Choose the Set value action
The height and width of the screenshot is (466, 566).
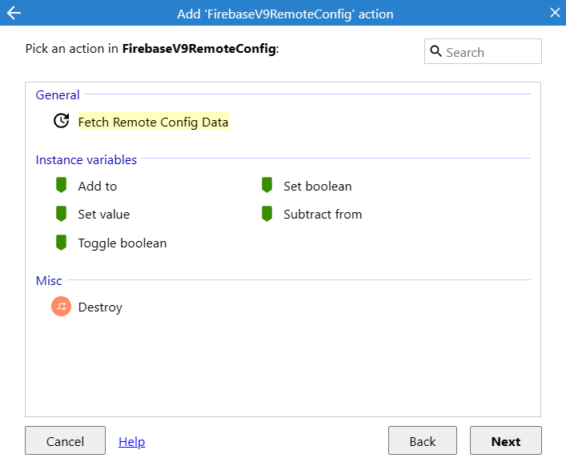[x=104, y=215]
